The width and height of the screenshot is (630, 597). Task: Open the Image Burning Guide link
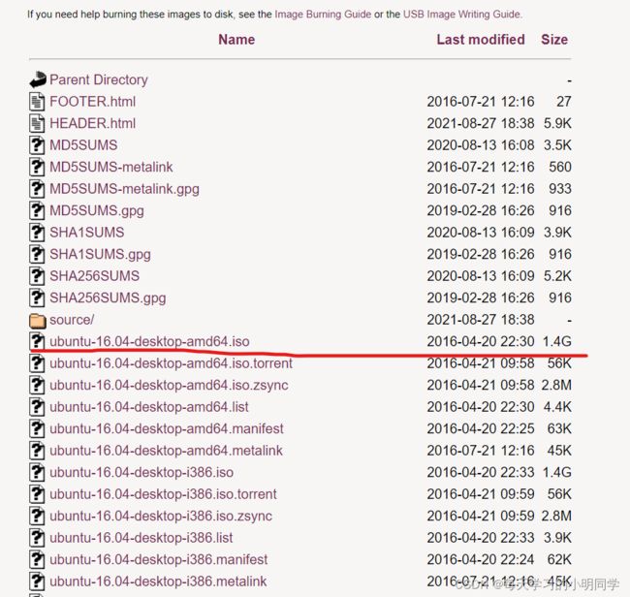(x=323, y=15)
